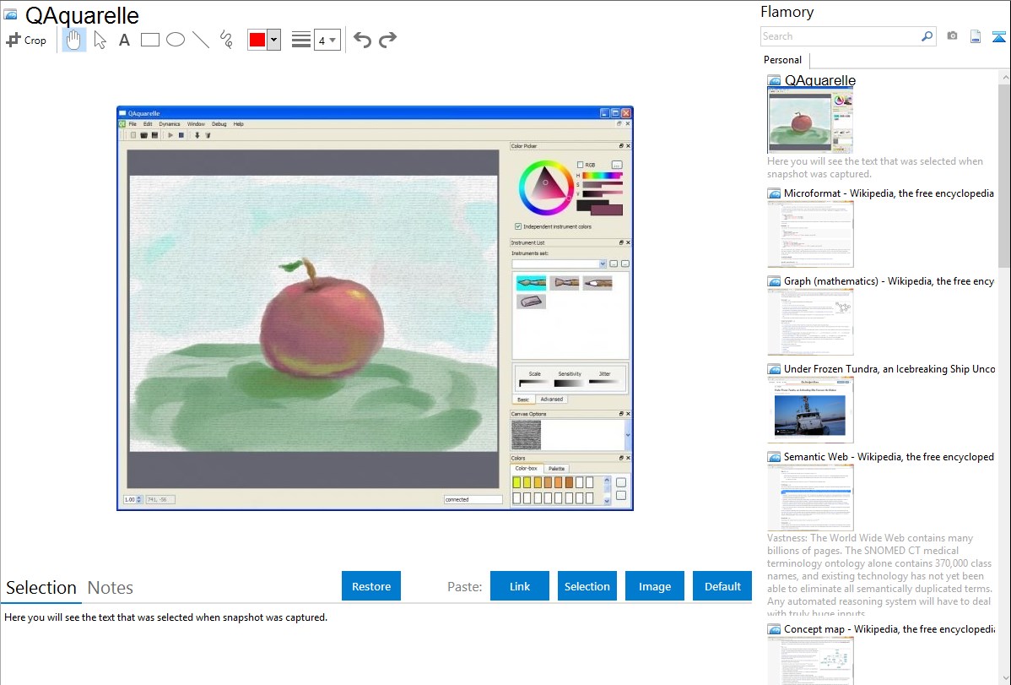Capture a new snapshot with camera icon
Image resolution: width=1011 pixels, height=685 pixels.
coord(952,36)
